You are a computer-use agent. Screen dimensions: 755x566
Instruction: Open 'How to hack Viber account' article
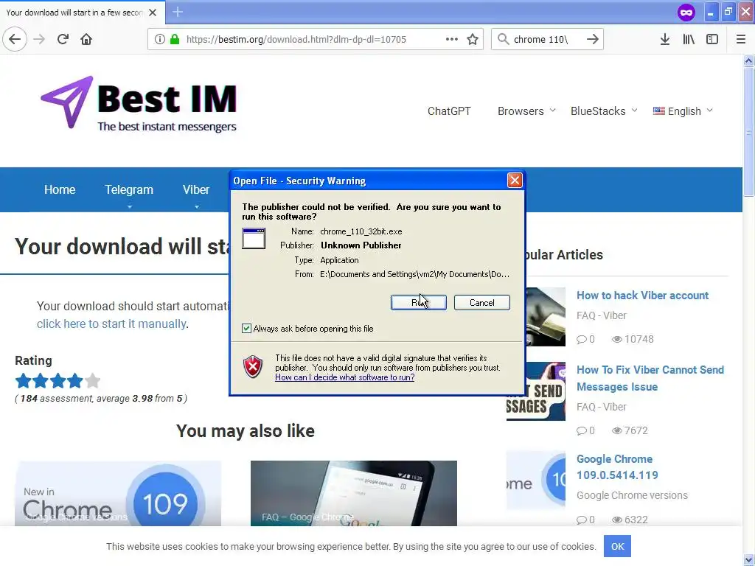point(642,296)
